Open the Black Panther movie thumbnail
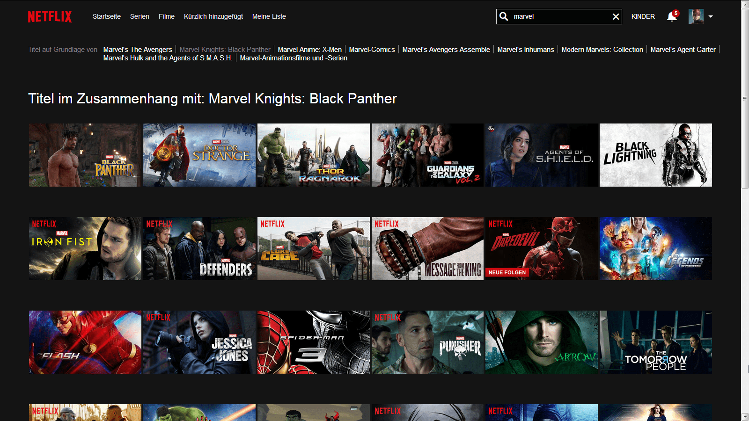This screenshot has width=749, height=421. coord(85,155)
